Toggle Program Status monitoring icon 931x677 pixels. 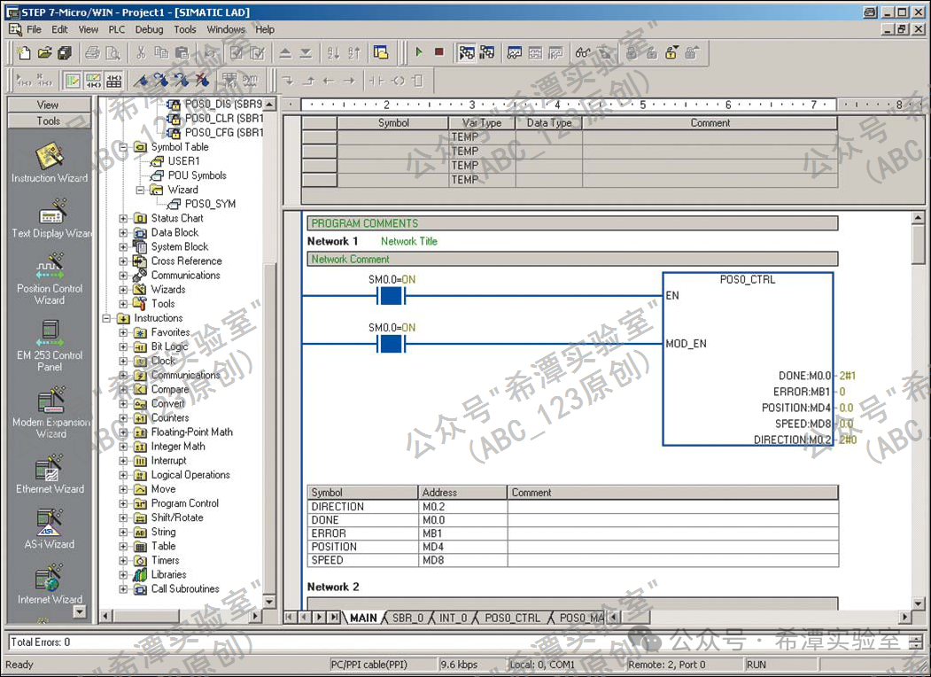(467, 53)
